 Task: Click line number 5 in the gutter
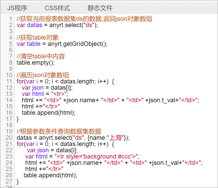pos(11,44)
